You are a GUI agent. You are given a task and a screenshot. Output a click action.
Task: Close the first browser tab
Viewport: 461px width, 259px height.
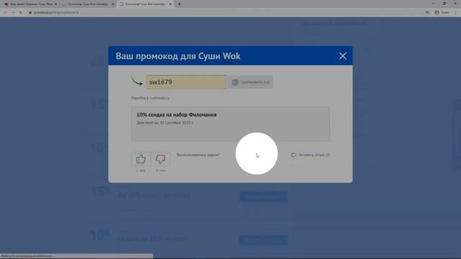point(55,4)
